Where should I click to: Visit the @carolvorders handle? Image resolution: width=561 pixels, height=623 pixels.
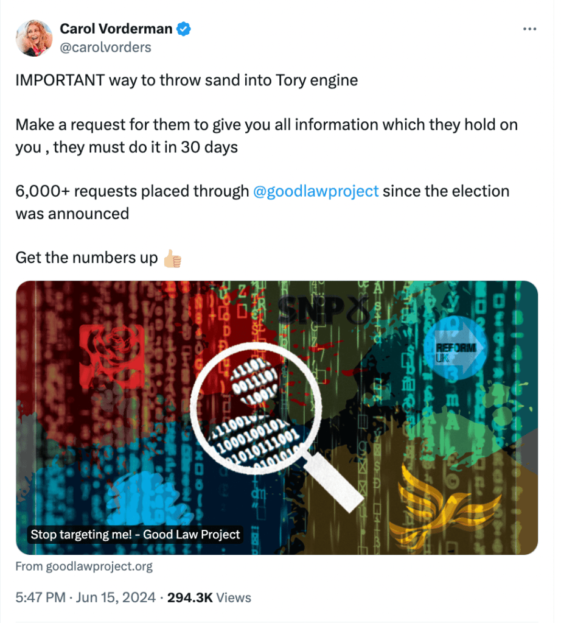pos(105,47)
